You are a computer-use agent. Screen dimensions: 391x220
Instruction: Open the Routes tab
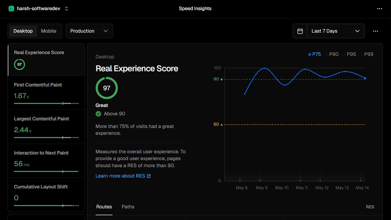tap(104, 207)
